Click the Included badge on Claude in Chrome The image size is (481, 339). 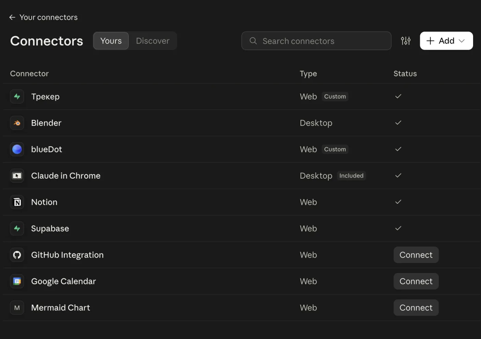351,176
